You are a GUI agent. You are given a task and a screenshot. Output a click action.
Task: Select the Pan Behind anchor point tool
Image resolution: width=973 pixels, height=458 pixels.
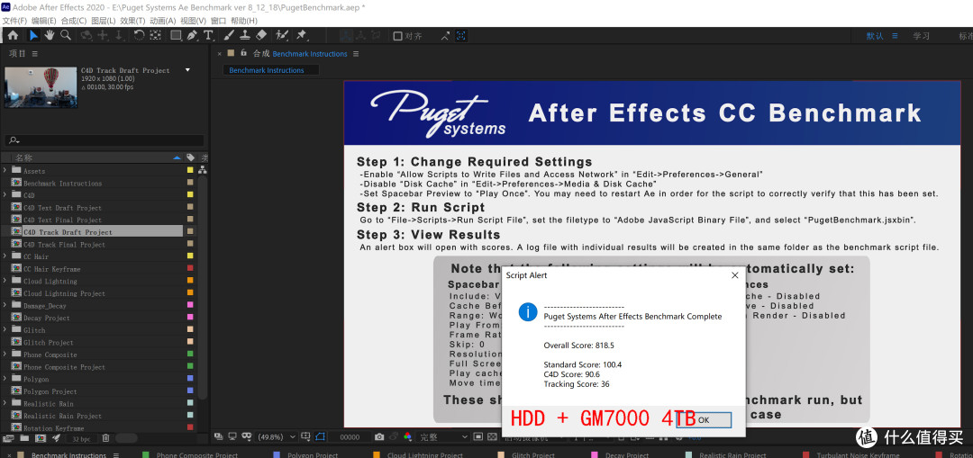pos(155,35)
